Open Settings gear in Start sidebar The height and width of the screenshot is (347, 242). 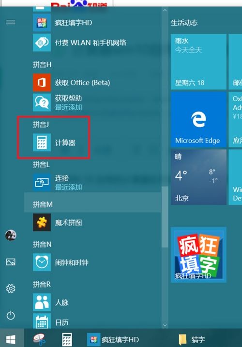tap(11, 289)
